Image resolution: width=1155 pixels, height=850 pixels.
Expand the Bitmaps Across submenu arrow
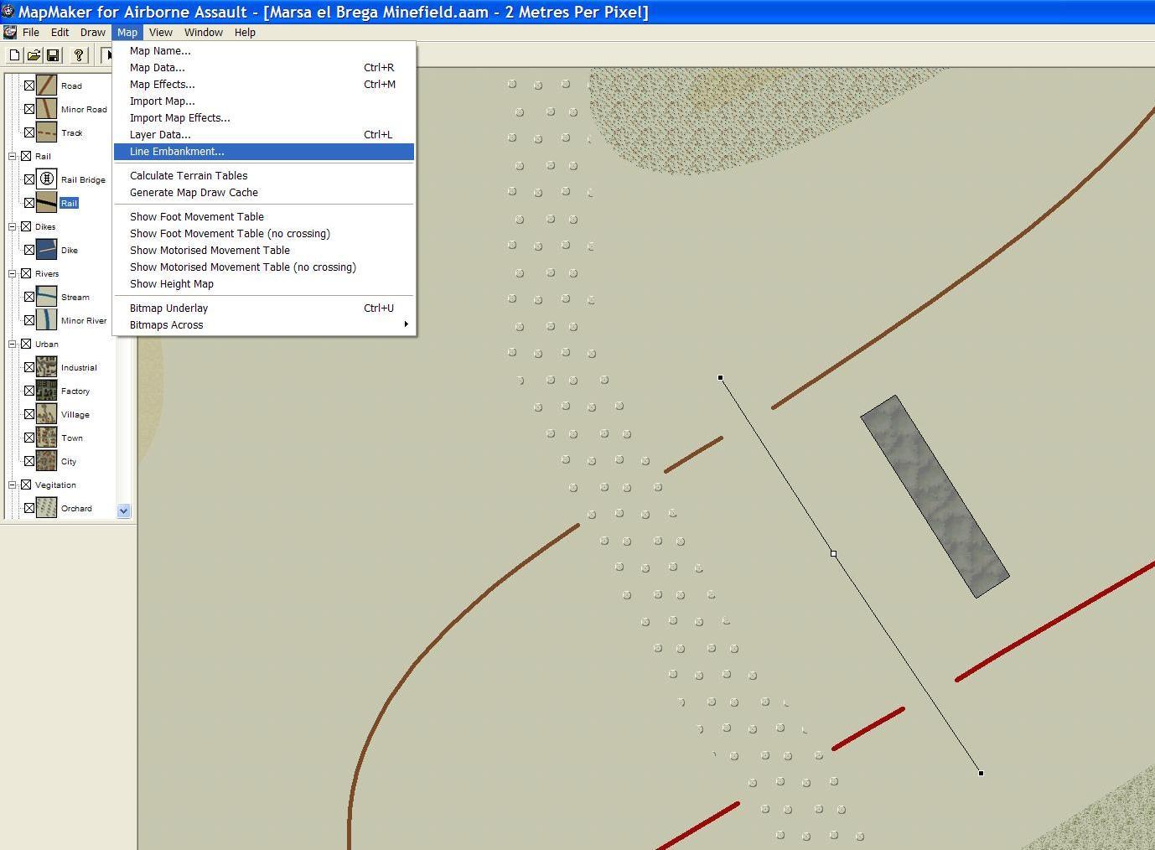(x=406, y=324)
